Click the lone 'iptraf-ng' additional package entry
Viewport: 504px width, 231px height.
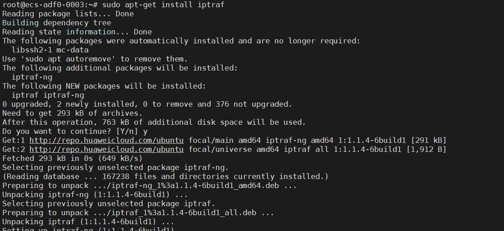click(32, 77)
